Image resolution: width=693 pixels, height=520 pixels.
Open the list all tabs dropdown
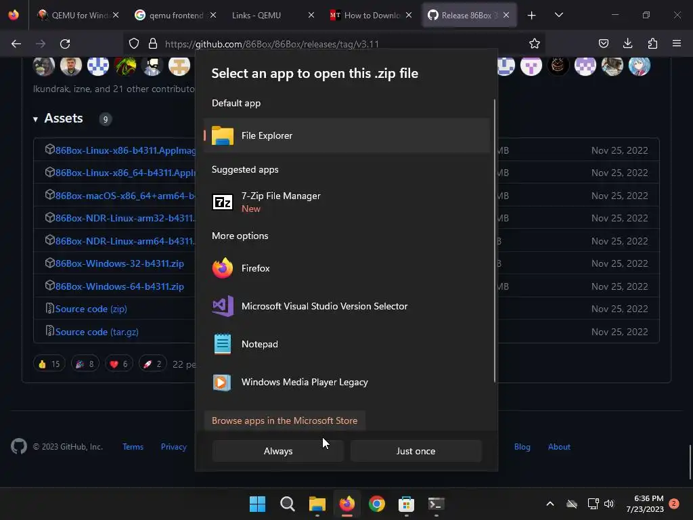click(558, 16)
